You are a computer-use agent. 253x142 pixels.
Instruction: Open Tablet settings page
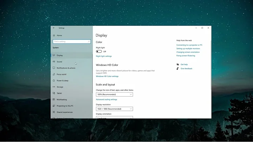[x=72, y=93]
